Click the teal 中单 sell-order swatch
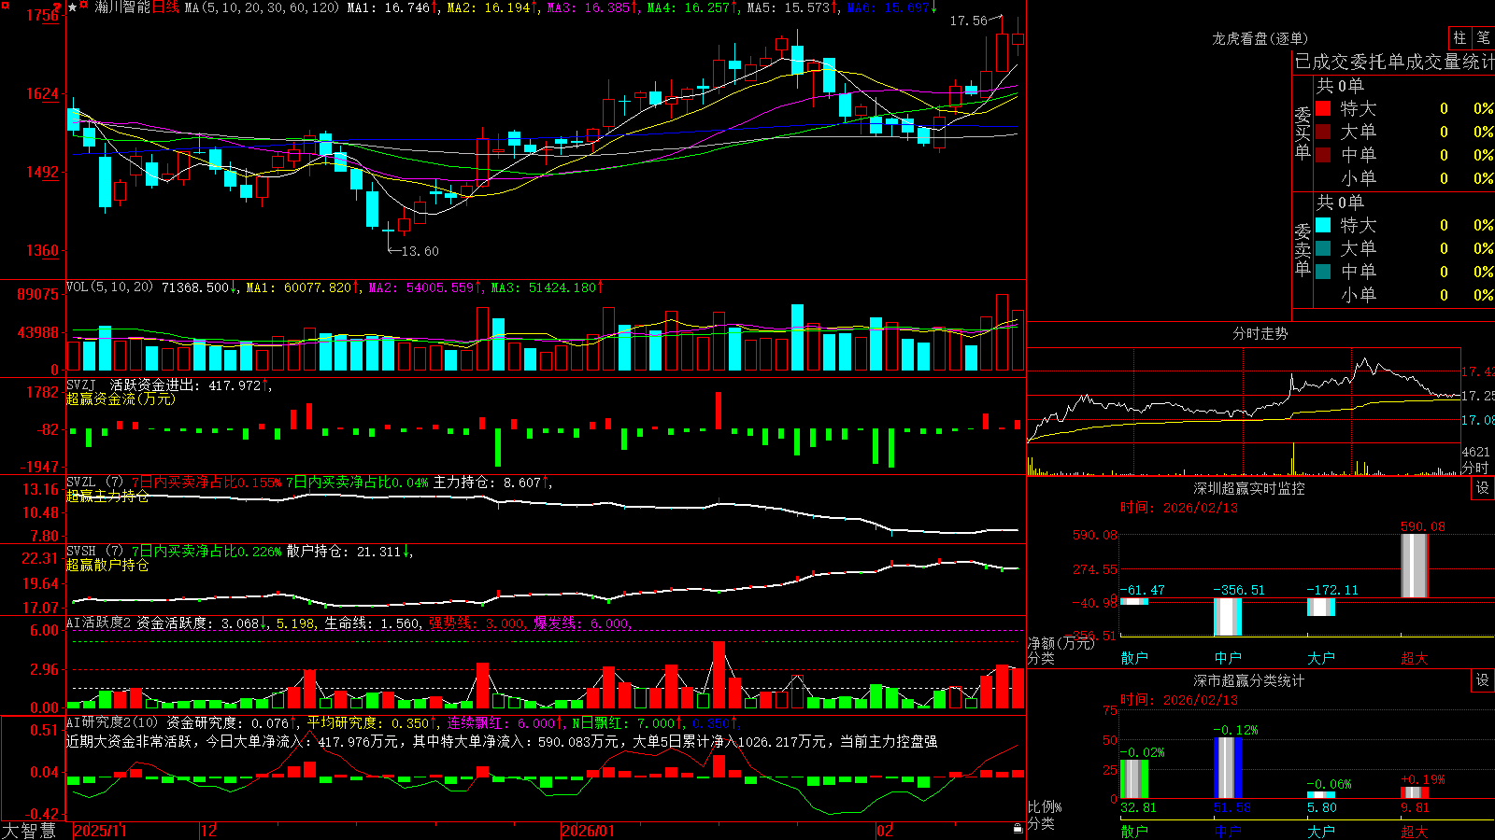This screenshot has width=1495, height=840. pyautogui.click(x=1323, y=272)
